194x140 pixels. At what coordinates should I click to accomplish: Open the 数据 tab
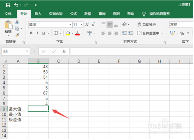click(x=88, y=13)
